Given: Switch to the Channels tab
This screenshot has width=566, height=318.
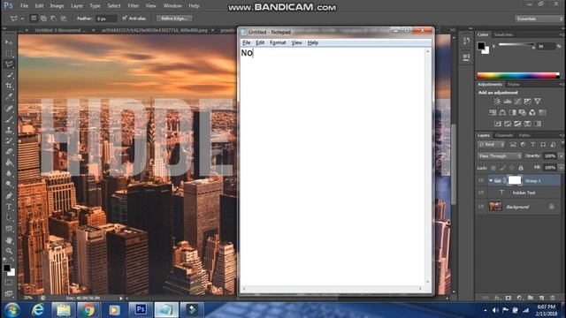Looking at the screenshot, I should [504, 135].
